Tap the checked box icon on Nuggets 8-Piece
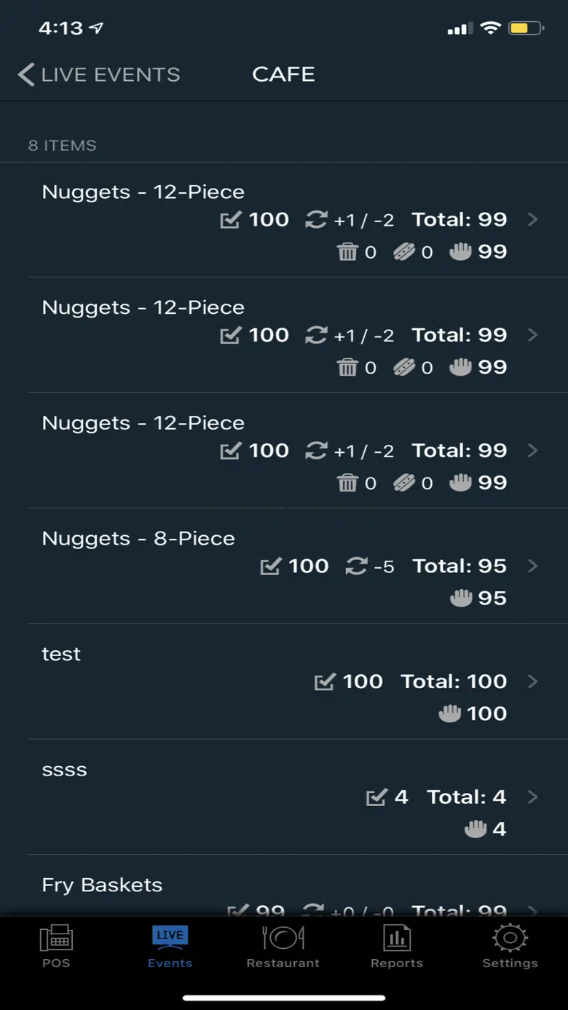This screenshot has height=1010, width=568. tap(270, 566)
